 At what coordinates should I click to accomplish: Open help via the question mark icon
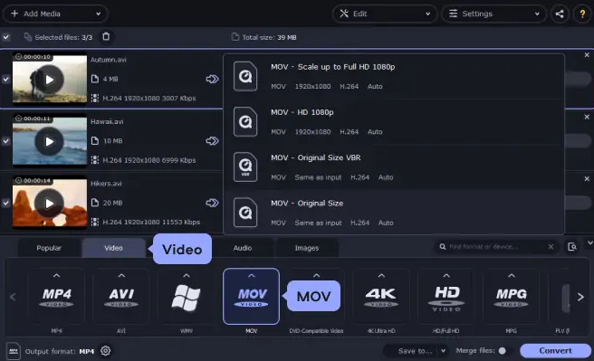[x=582, y=14]
